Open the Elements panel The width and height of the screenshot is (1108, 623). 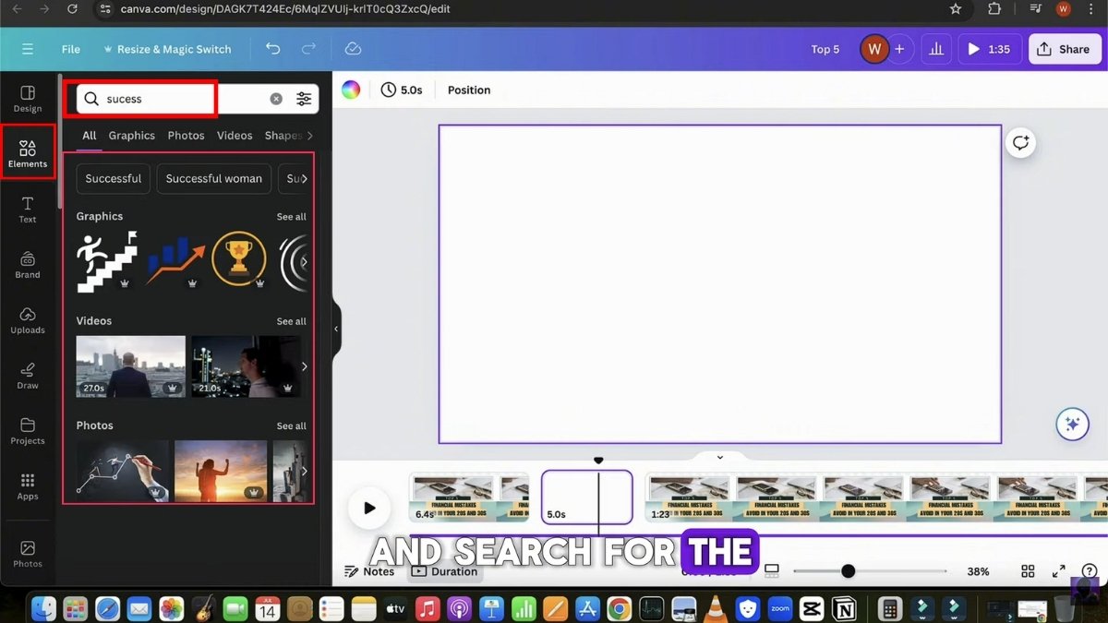(x=27, y=150)
